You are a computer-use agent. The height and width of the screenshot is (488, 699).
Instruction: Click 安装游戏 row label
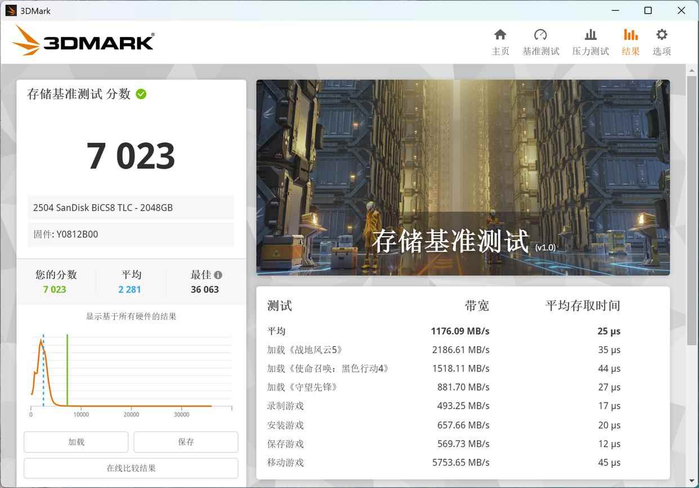pyautogui.click(x=285, y=425)
